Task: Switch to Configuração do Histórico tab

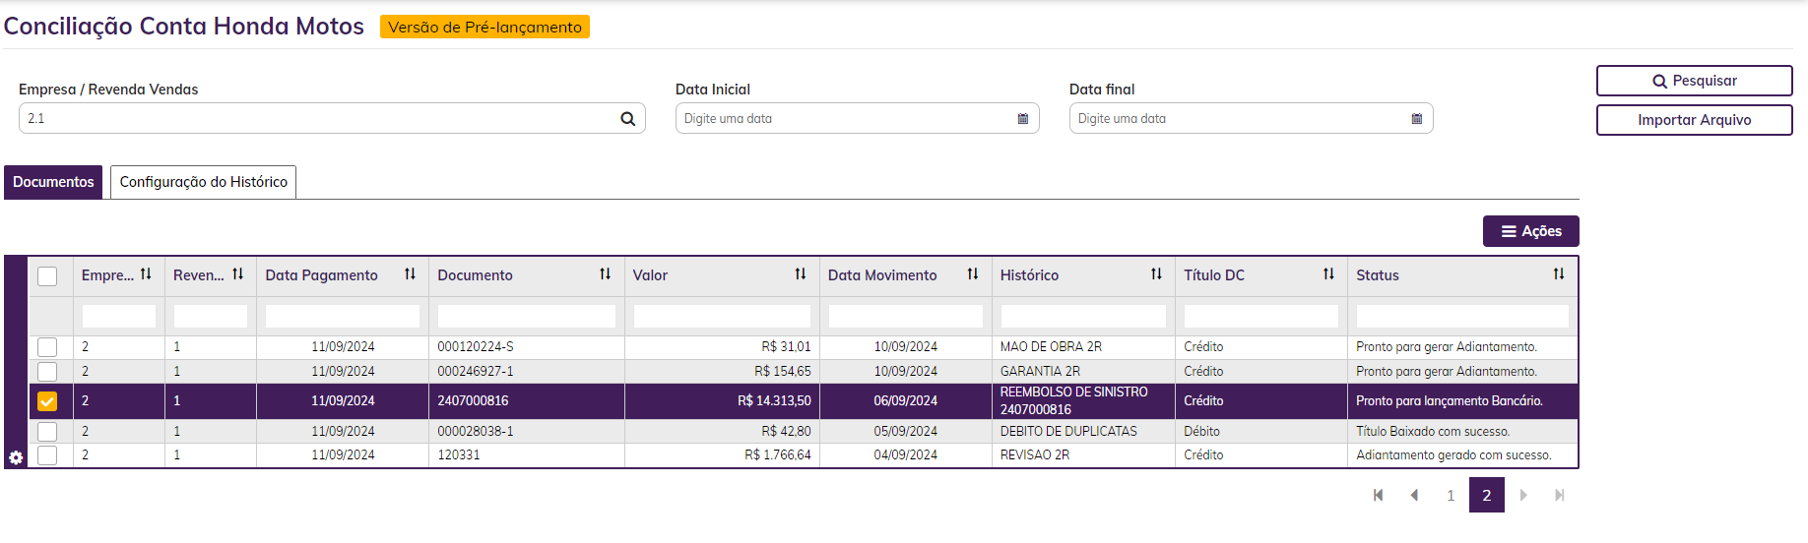Action: 203,182
